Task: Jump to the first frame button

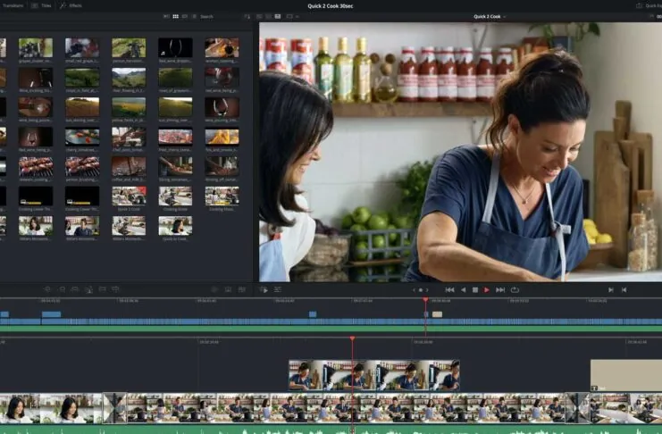Action: pyautogui.click(x=449, y=289)
